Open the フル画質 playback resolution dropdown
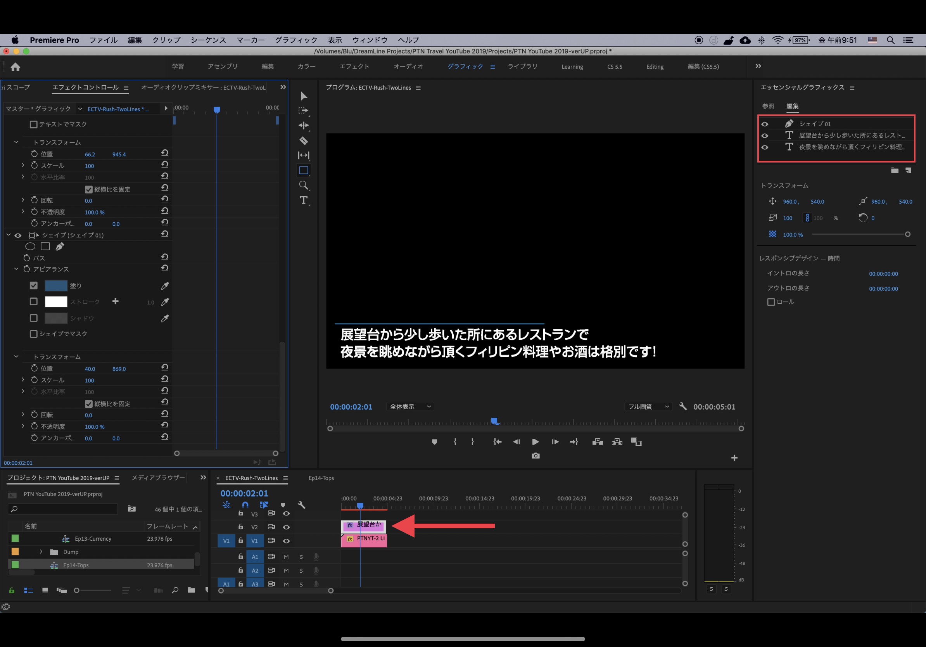The height and width of the screenshot is (647, 926). (648, 407)
